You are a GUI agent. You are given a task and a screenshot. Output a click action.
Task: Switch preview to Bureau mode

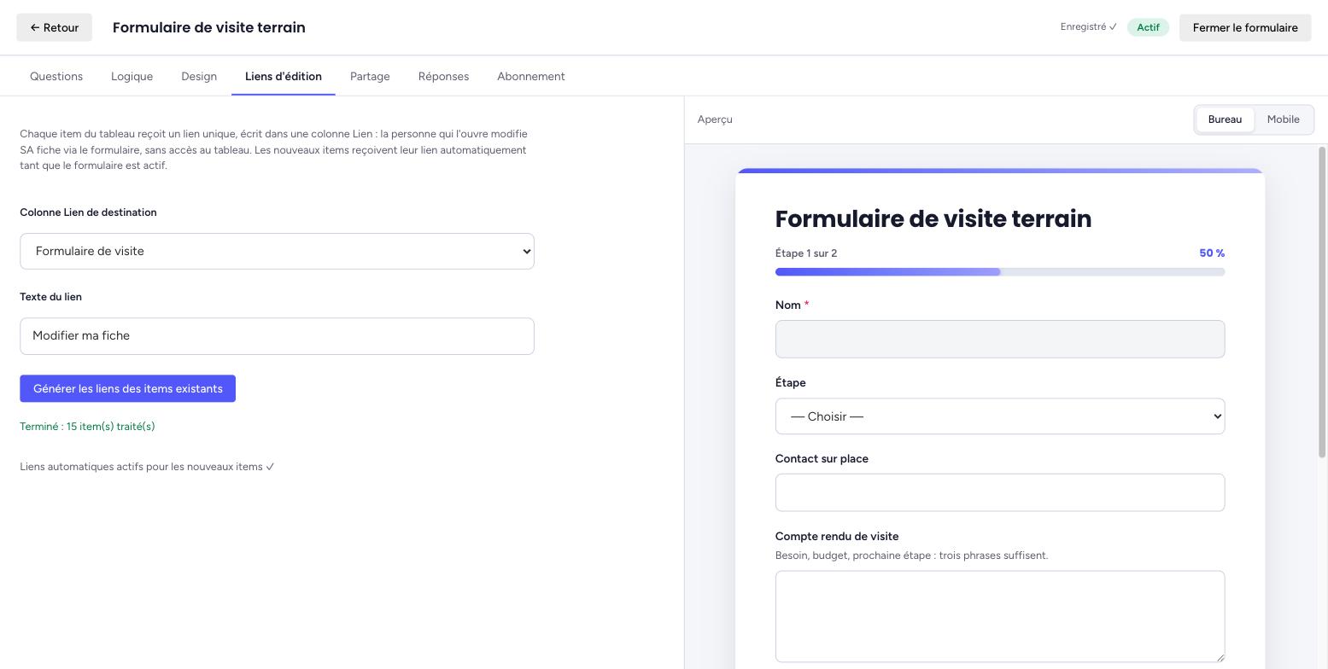pos(1225,119)
